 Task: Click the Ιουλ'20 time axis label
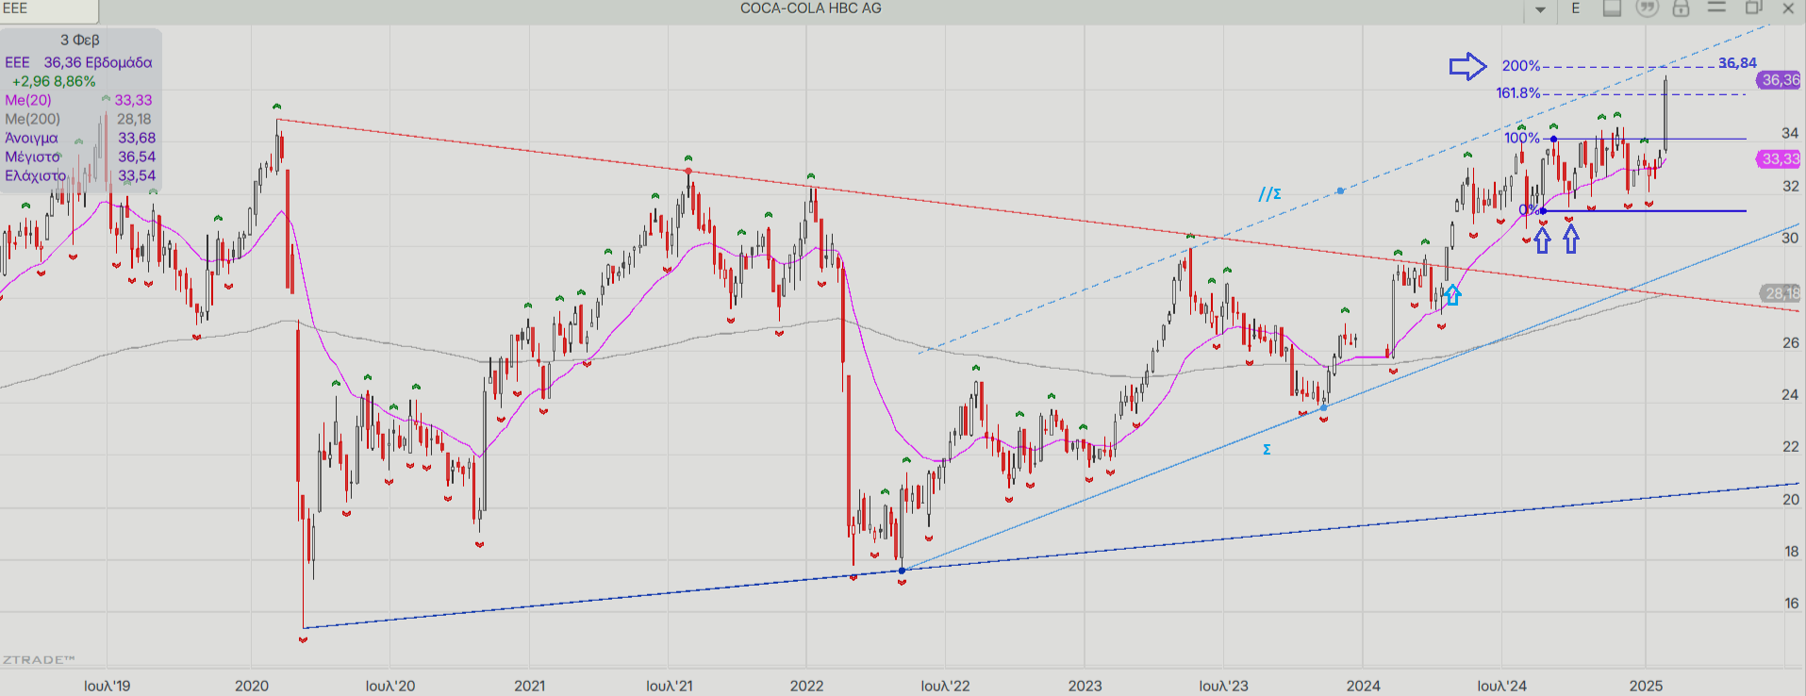390,686
